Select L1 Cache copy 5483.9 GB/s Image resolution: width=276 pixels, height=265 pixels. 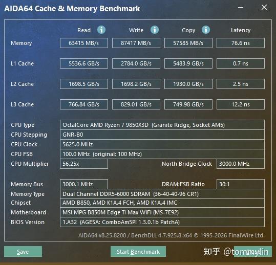[188, 63]
